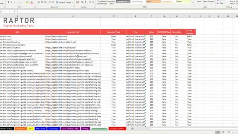This screenshot has width=238, height=134.
Task: Switch to Normal view in status bar
Action: (x=218, y=132)
